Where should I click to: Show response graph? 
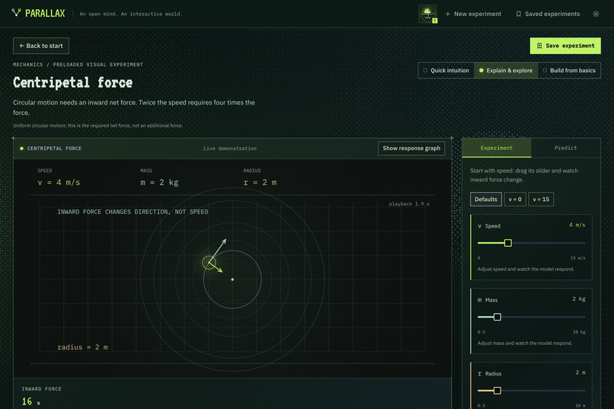coord(411,149)
